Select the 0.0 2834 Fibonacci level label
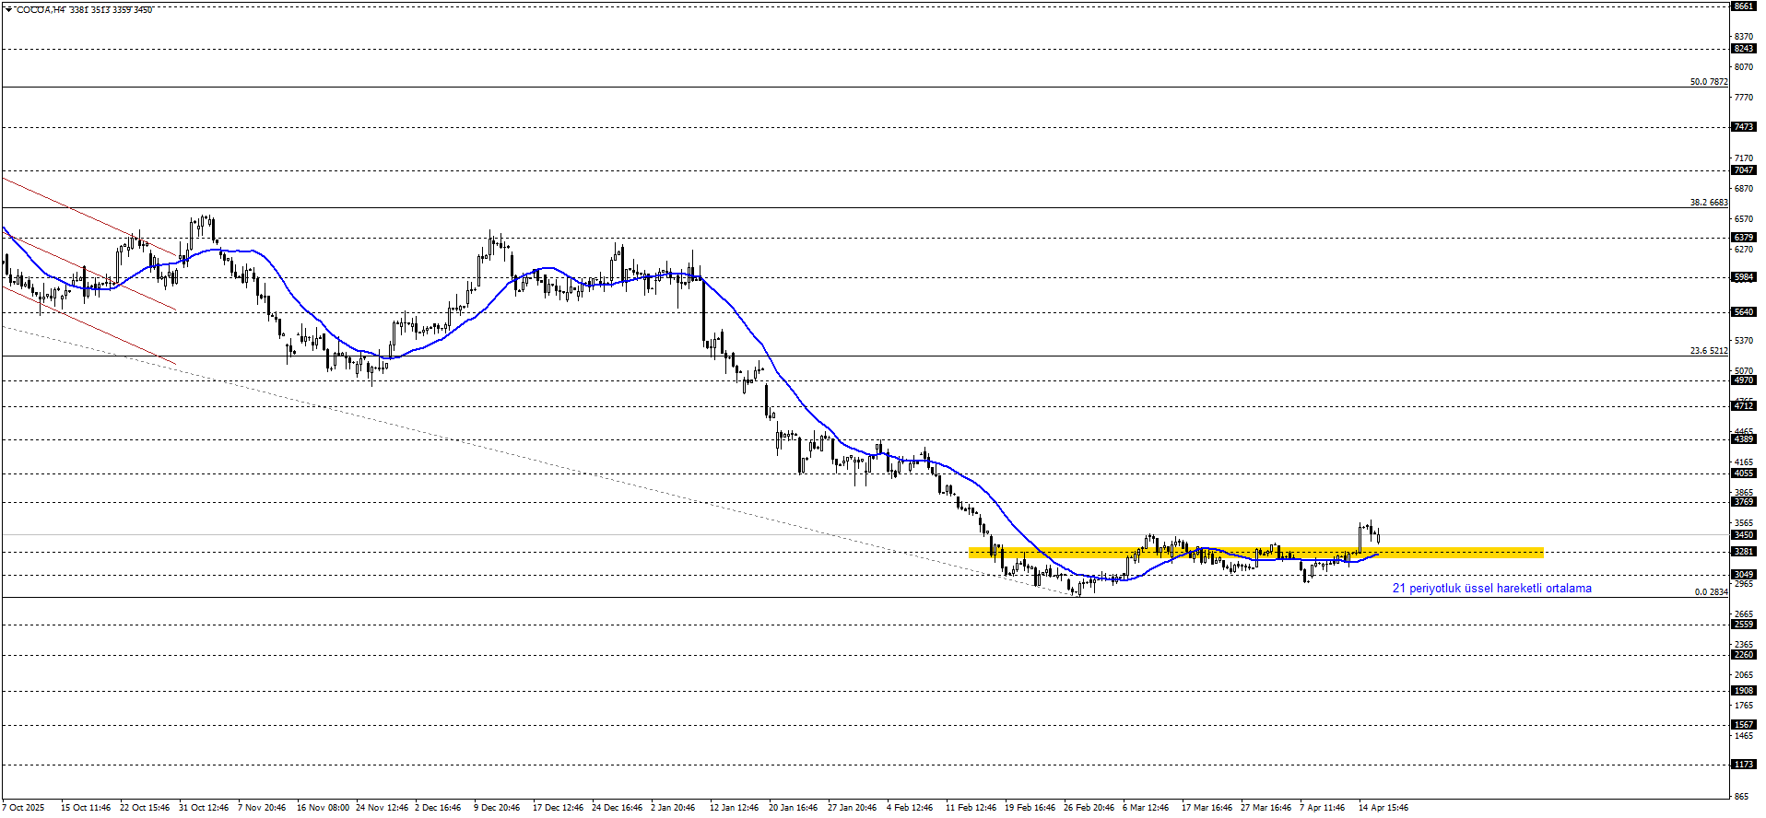The width and height of the screenshot is (1766, 818). 1711,592
